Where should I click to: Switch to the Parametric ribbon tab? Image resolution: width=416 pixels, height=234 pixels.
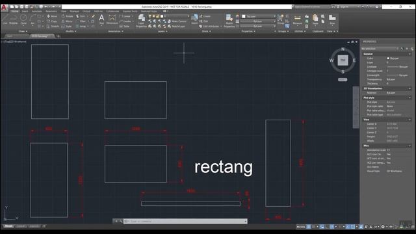click(x=51, y=12)
